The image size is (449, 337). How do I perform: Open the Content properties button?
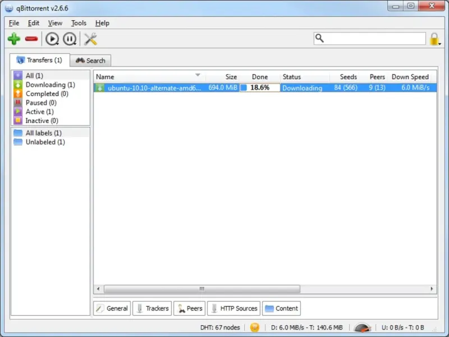click(281, 308)
